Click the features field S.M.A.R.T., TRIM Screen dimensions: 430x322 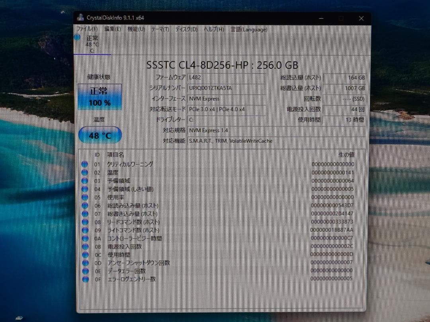click(276, 141)
